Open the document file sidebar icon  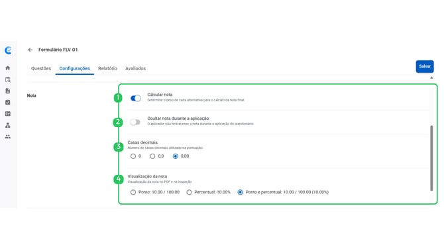coord(8,91)
